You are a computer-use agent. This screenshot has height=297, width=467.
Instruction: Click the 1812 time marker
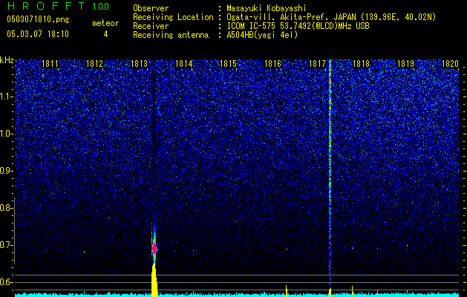click(x=94, y=64)
